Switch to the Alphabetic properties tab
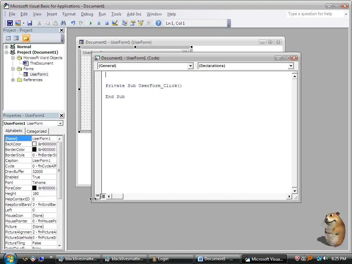 (14, 131)
